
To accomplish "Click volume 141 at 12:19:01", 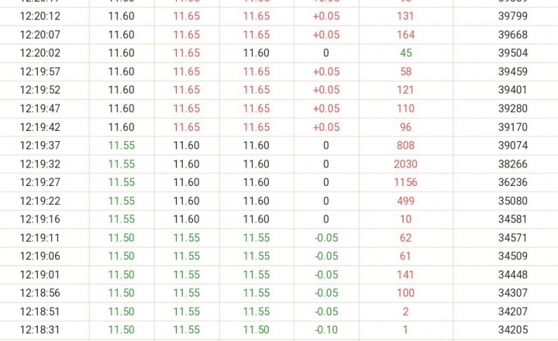I will point(405,275).
